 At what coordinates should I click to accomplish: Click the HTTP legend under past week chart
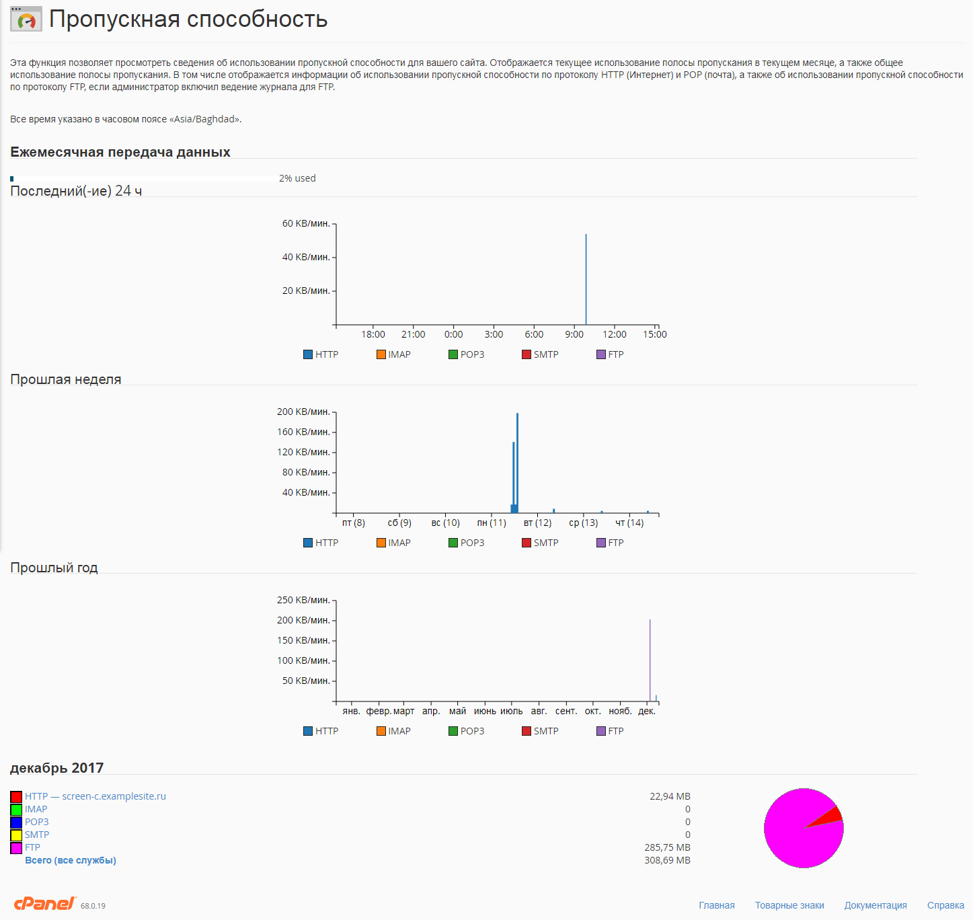coord(321,543)
